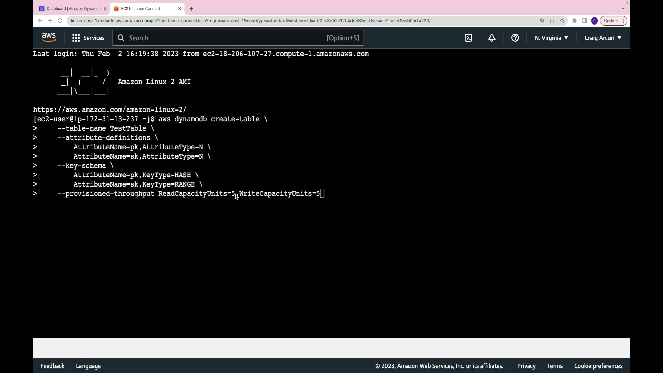Viewport: 663px width, 373px height.
Task: Click the browser share icon
Action: [552, 21]
